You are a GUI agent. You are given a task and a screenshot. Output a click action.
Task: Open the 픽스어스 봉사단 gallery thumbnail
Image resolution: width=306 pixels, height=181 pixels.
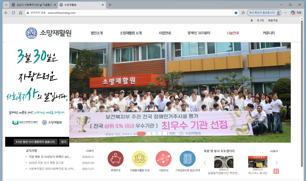point(258,162)
